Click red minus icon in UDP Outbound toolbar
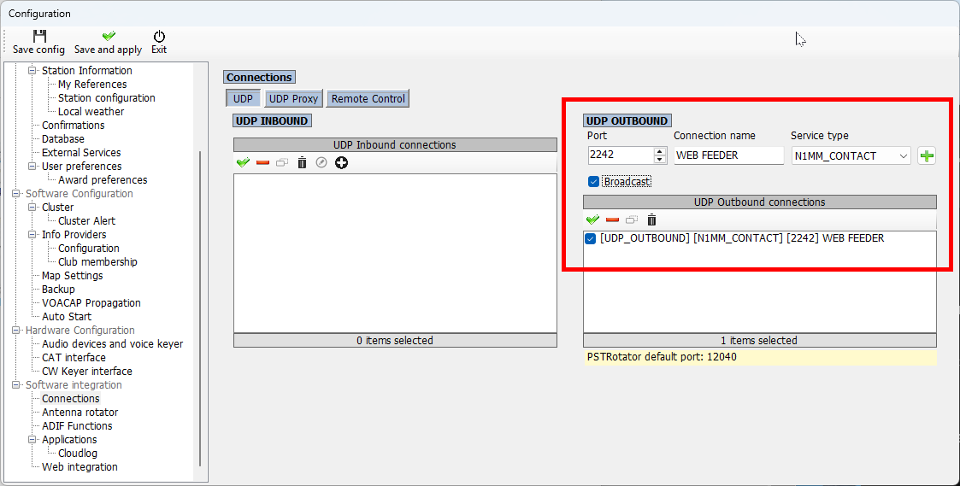This screenshot has height=486, width=960. click(x=612, y=220)
